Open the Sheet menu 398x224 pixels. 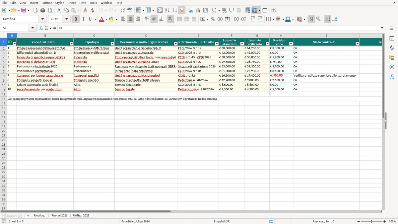pos(72,3)
